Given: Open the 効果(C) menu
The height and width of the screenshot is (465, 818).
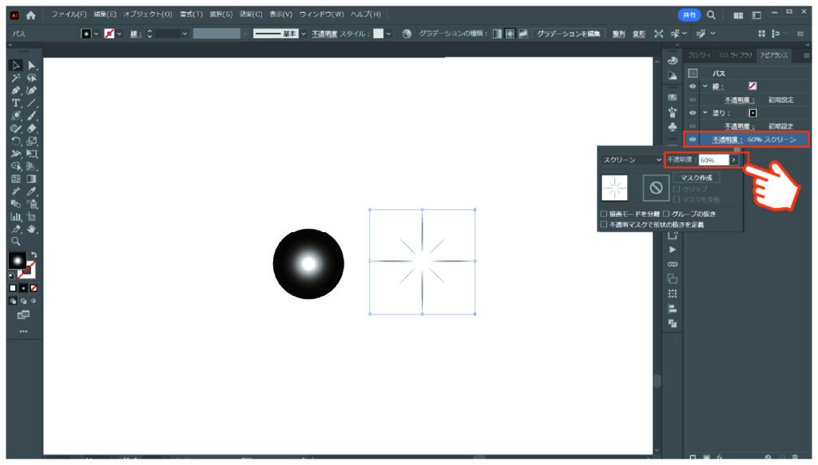Looking at the screenshot, I should tap(251, 14).
